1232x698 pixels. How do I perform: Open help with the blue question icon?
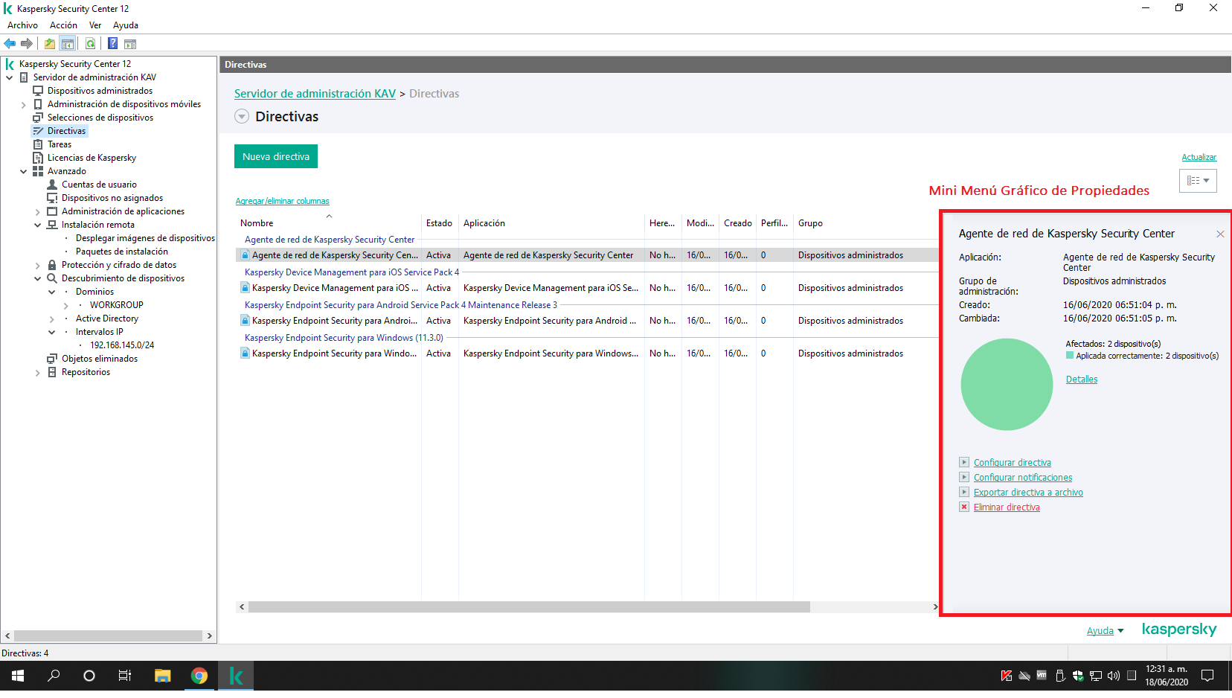pos(113,43)
